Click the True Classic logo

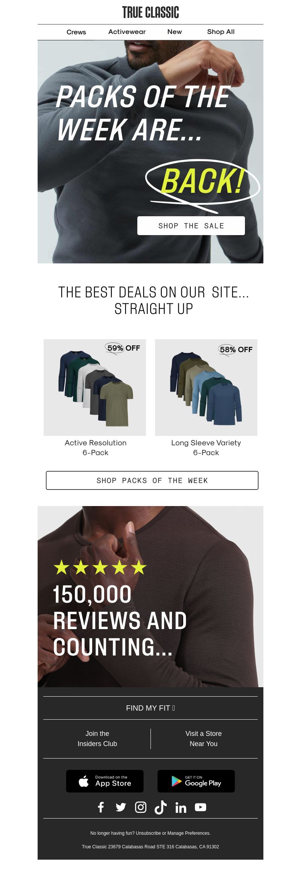coord(150,12)
